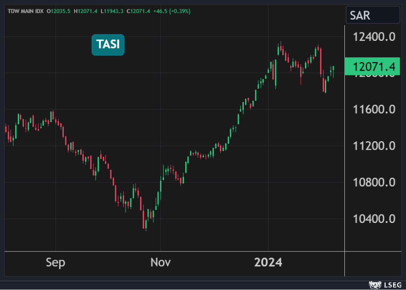Viewport: 406px width, 290px height.
Task: Click the +46.5 (+0.39%) change value
Action: tap(172, 11)
